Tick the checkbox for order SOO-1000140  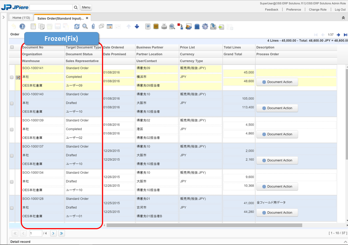pyautogui.click(x=12, y=104)
